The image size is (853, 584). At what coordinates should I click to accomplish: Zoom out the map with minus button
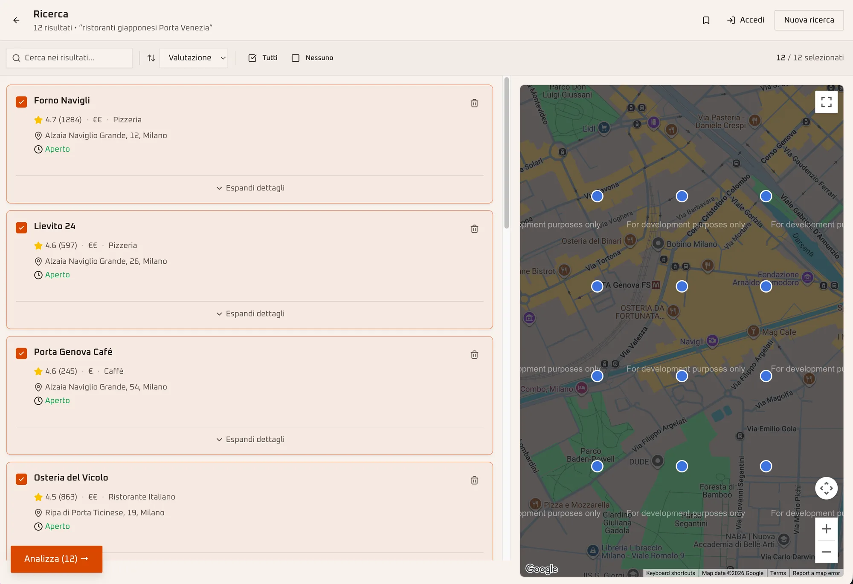[826, 552]
